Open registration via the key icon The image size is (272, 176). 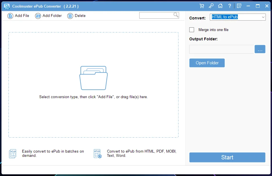[211, 6]
